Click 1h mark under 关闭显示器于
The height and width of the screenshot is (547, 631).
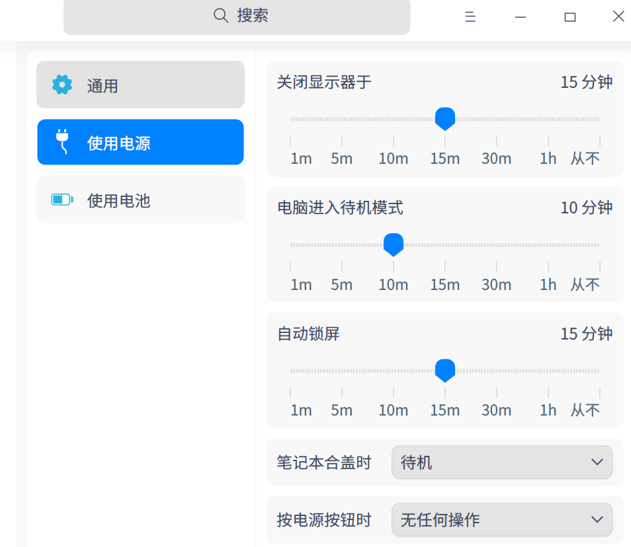pos(548,159)
